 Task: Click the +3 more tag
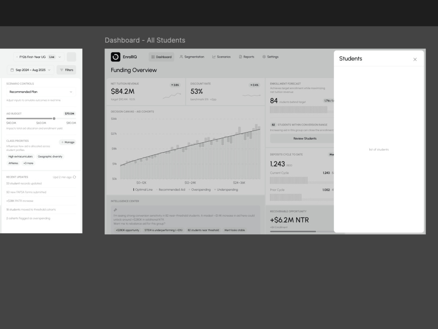pos(28,163)
